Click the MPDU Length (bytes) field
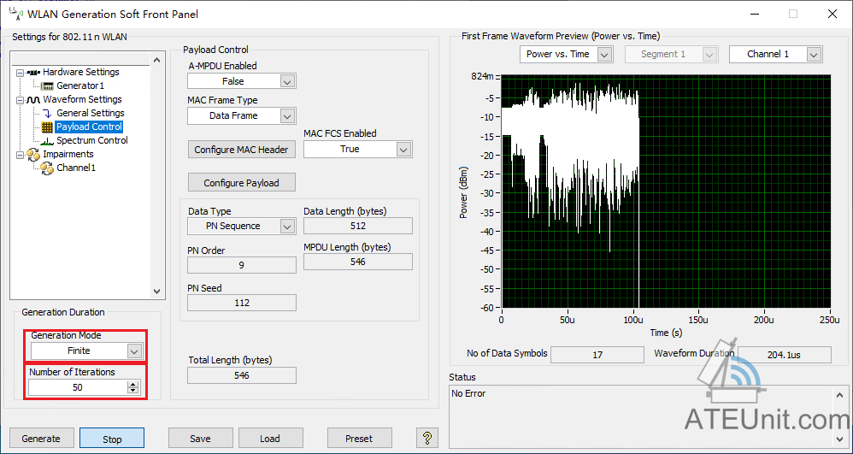853x454 pixels. click(358, 262)
